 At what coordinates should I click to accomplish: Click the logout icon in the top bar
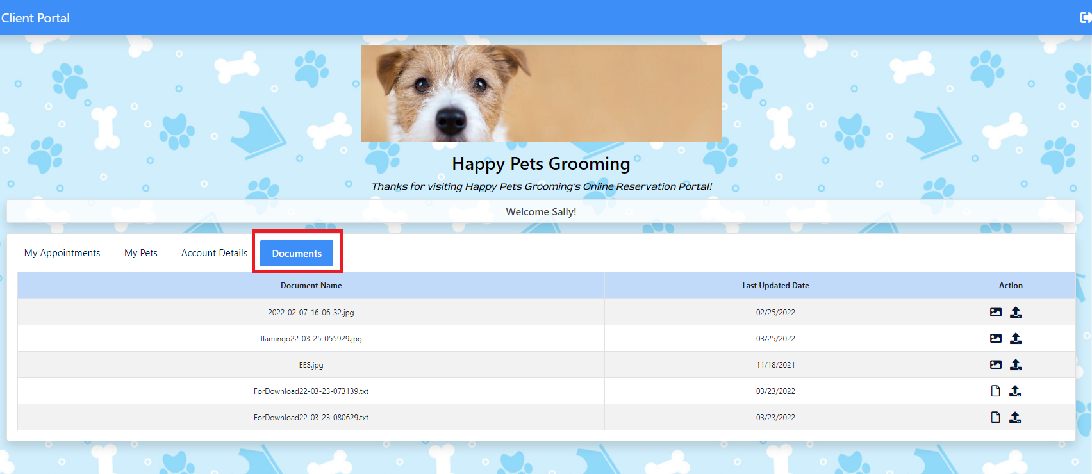1086,18
